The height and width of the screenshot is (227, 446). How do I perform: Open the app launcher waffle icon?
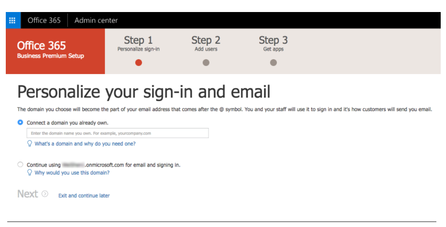(x=13, y=20)
